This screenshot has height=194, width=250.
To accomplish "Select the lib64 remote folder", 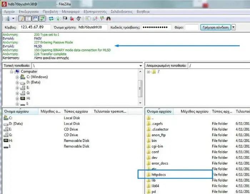I will coord(155,186).
